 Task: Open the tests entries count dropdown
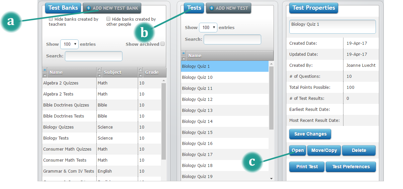click(208, 27)
